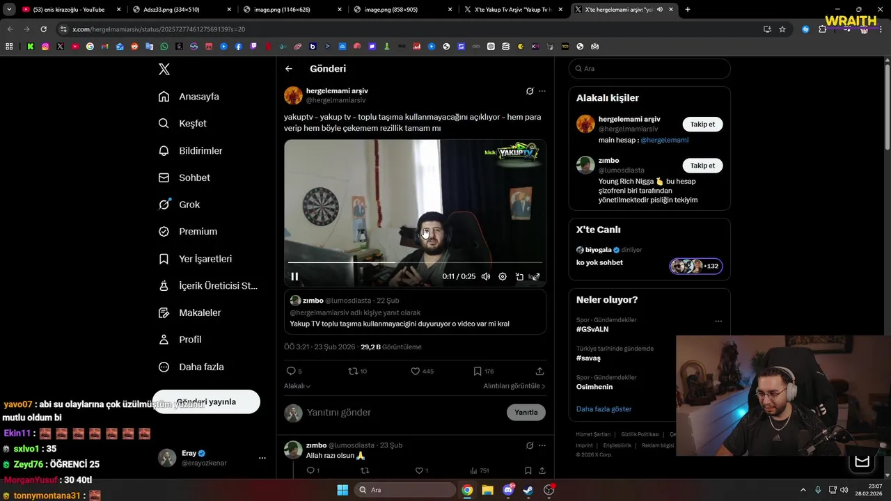Image resolution: width=891 pixels, height=501 pixels.
Task: Reload the page
Action: pyautogui.click(x=43, y=29)
